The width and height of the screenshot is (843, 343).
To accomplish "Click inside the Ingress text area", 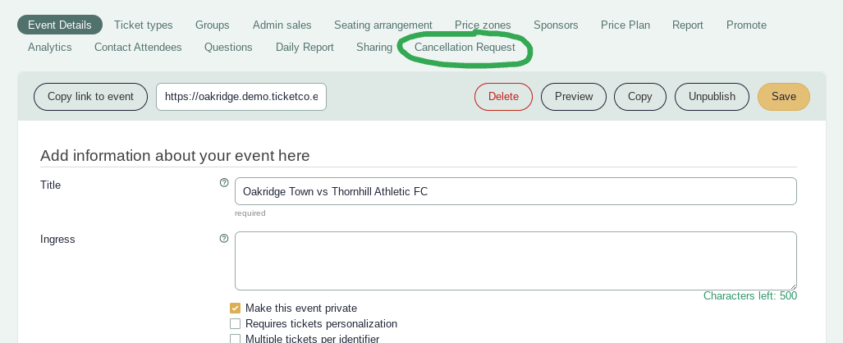I will [x=515, y=261].
